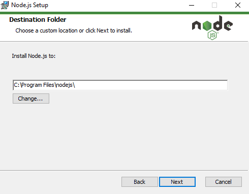249x194 pixels.
Task: Click the installer icon in title bar
Action: click(x=5, y=5)
